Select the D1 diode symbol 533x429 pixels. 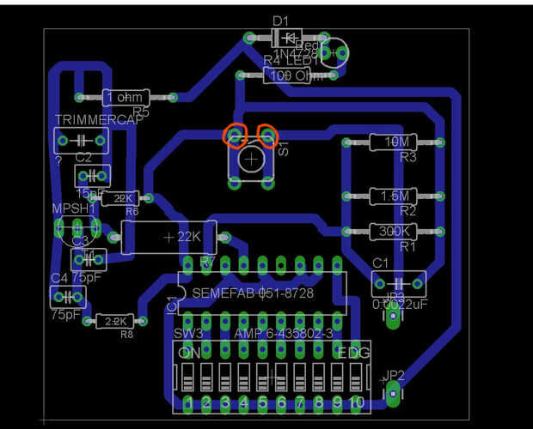click(286, 38)
